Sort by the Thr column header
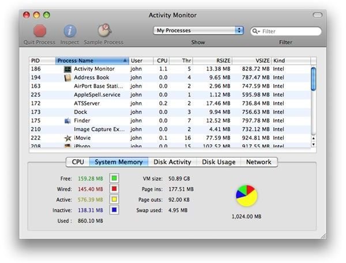 pos(181,61)
